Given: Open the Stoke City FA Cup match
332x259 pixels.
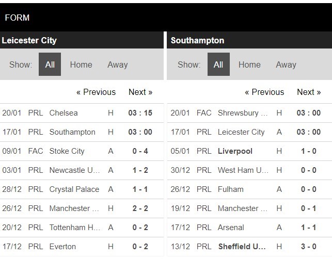Looking at the screenshot, I should pos(82,151).
